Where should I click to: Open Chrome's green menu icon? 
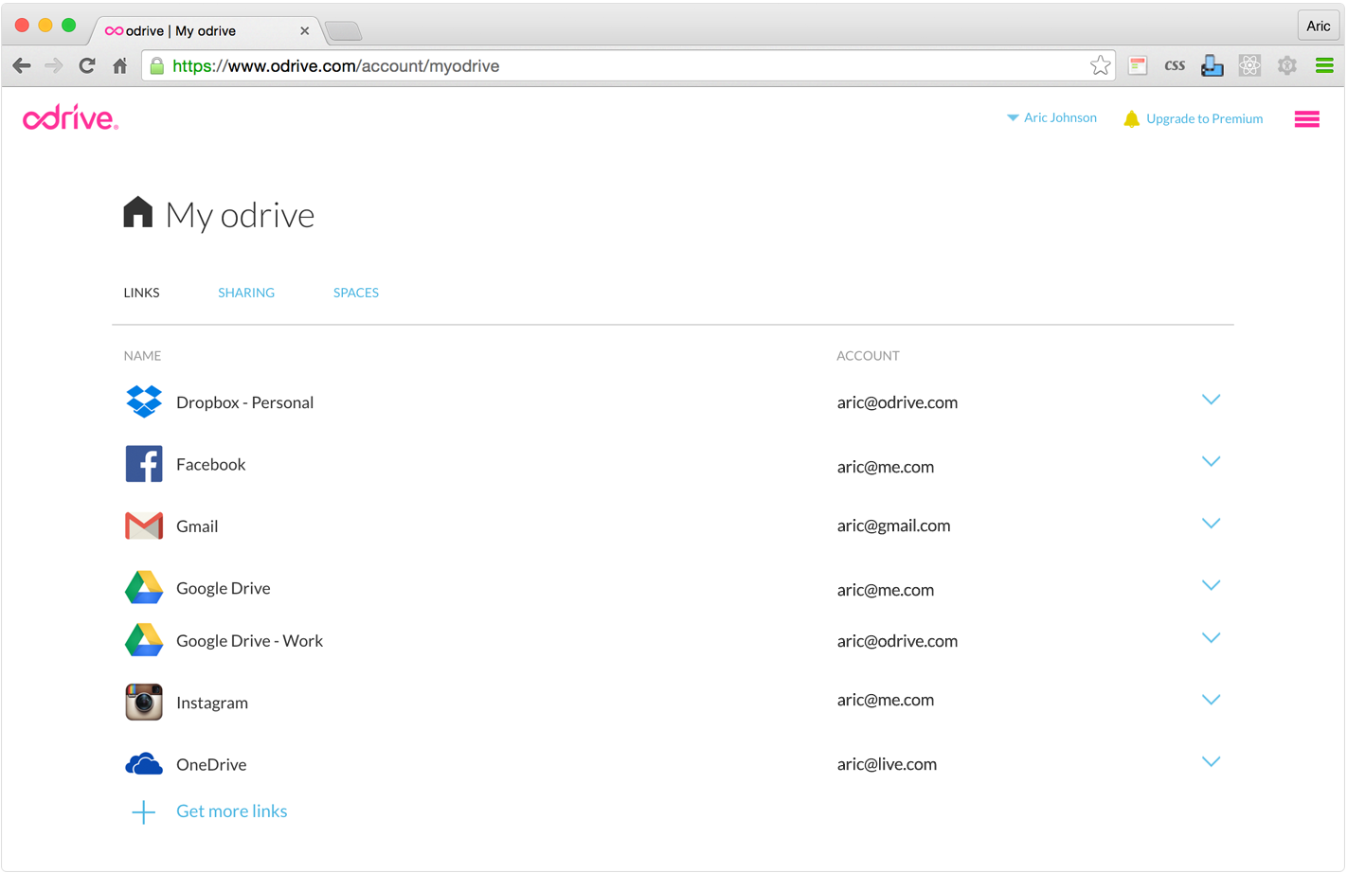[x=1324, y=65]
